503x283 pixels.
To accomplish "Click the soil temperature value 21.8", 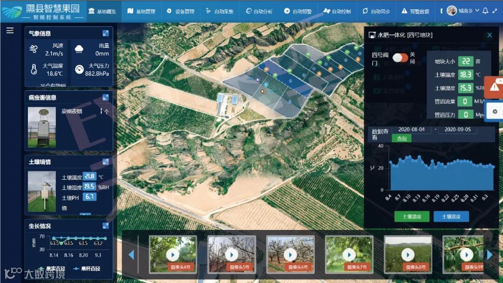I will click(89, 176).
